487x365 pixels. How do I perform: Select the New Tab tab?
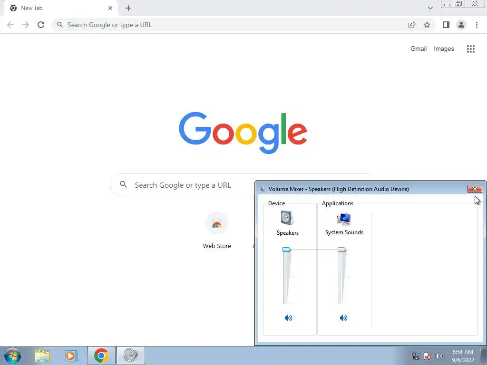(60, 8)
